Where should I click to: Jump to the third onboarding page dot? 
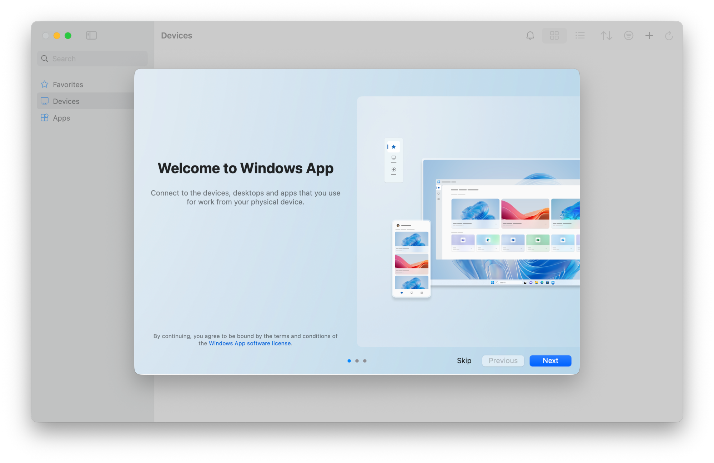tap(365, 361)
